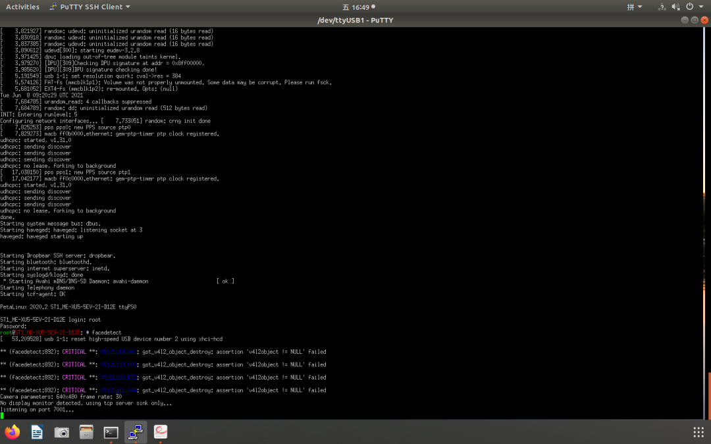
Task: Click the 'Password:' prompt line
Action: [x=13, y=326]
